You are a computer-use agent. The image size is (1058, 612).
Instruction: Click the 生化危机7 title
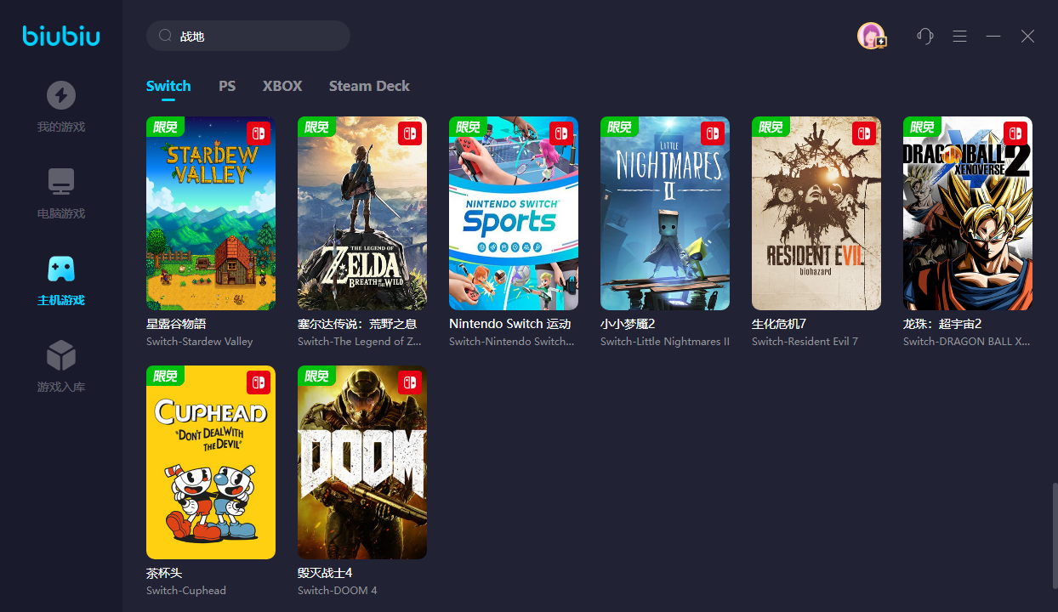[x=779, y=324]
